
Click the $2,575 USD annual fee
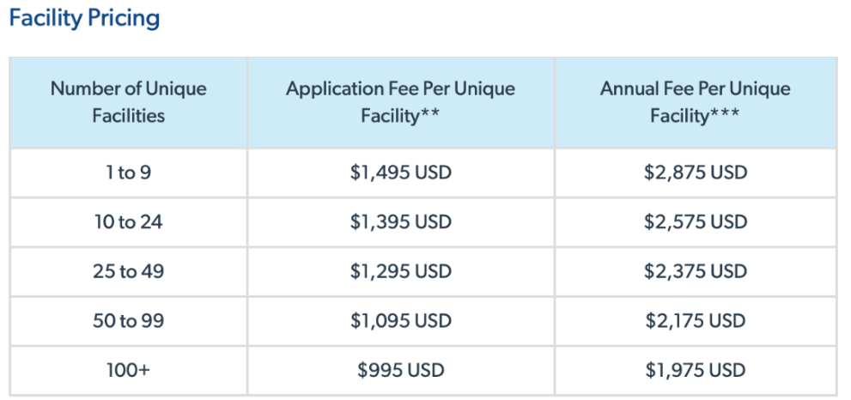click(696, 222)
